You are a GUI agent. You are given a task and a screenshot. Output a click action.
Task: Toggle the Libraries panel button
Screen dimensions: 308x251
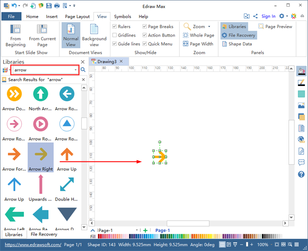(234, 26)
